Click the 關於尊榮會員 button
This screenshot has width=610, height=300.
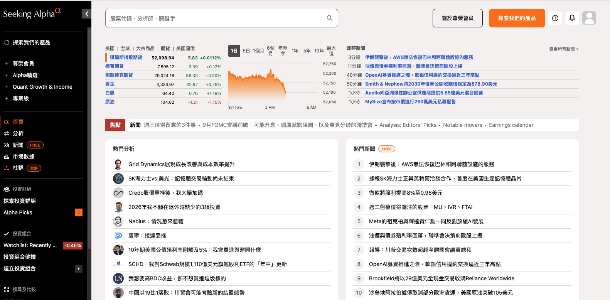458,18
